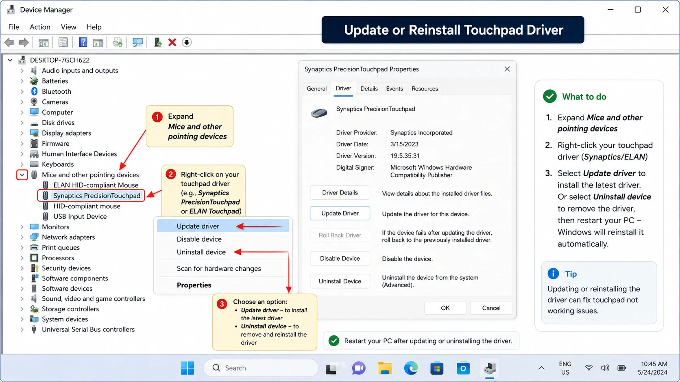Click the Properties toolbar icon
This screenshot has width=680, height=382.
click(63, 42)
